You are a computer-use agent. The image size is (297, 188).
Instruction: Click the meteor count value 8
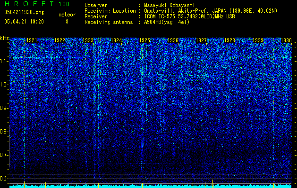[x=67, y=22]
